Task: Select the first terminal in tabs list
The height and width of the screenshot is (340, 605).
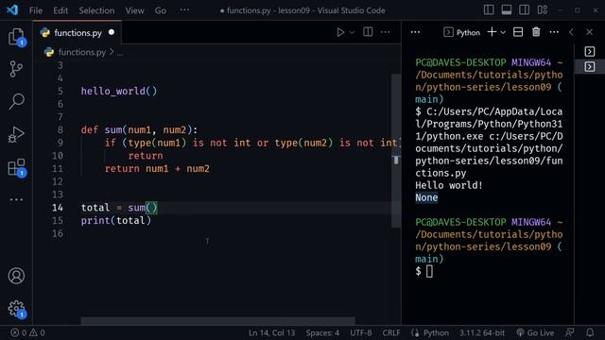Action: click(590, 51)
